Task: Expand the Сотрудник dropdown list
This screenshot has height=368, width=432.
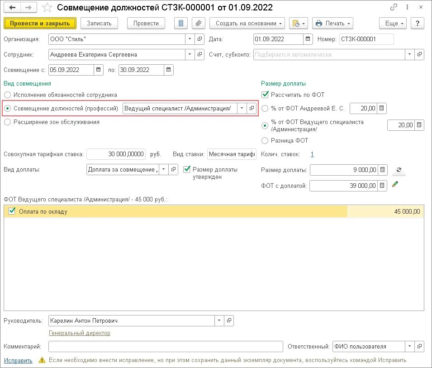Action: (190, 54)
